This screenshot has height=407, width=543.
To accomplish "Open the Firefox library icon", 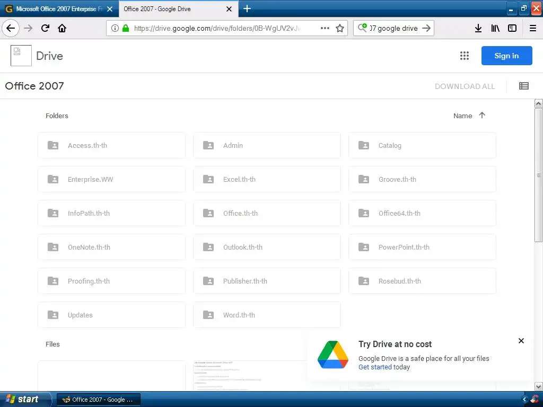I will tap(495, 28).
